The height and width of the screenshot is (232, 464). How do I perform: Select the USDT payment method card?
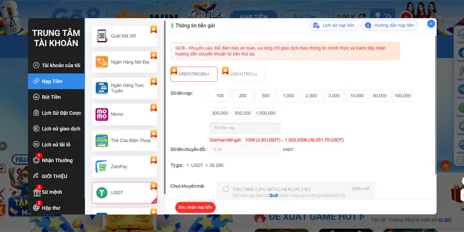(x=124, y=193)
